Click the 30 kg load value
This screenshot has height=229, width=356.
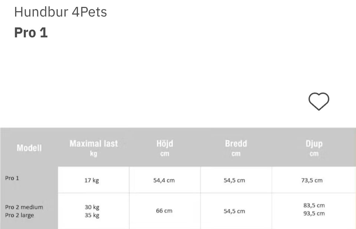pyautogui.click(x=92, y=207)
